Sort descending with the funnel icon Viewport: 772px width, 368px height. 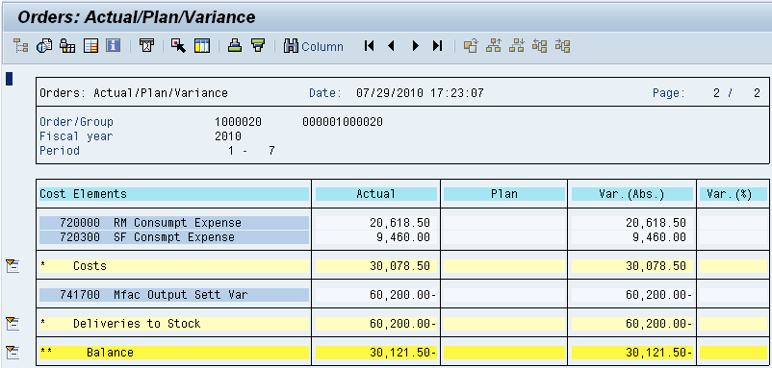point(258,46)
